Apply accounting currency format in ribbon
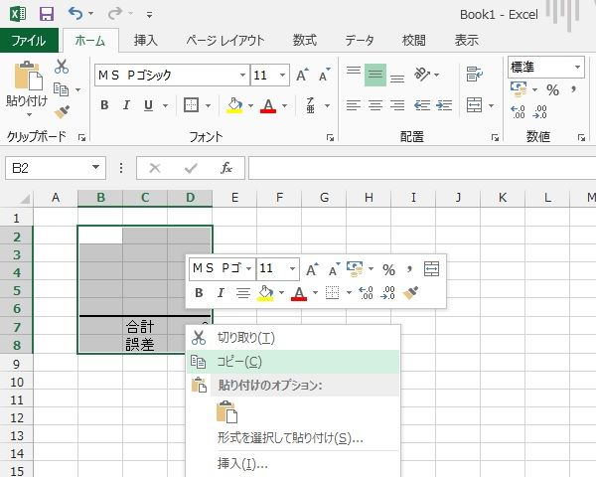This screenshot has width=596, height=477. click(519, 89)
